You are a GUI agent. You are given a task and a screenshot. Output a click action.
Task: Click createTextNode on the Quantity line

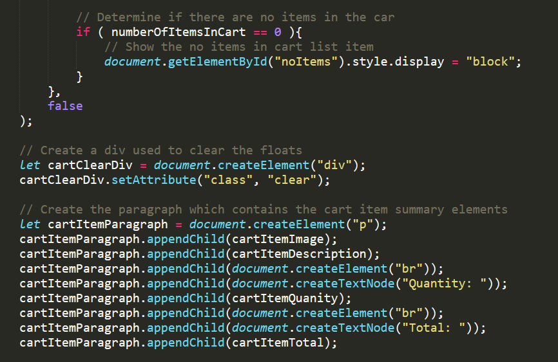pyautogui.click(x=345, y=284)
